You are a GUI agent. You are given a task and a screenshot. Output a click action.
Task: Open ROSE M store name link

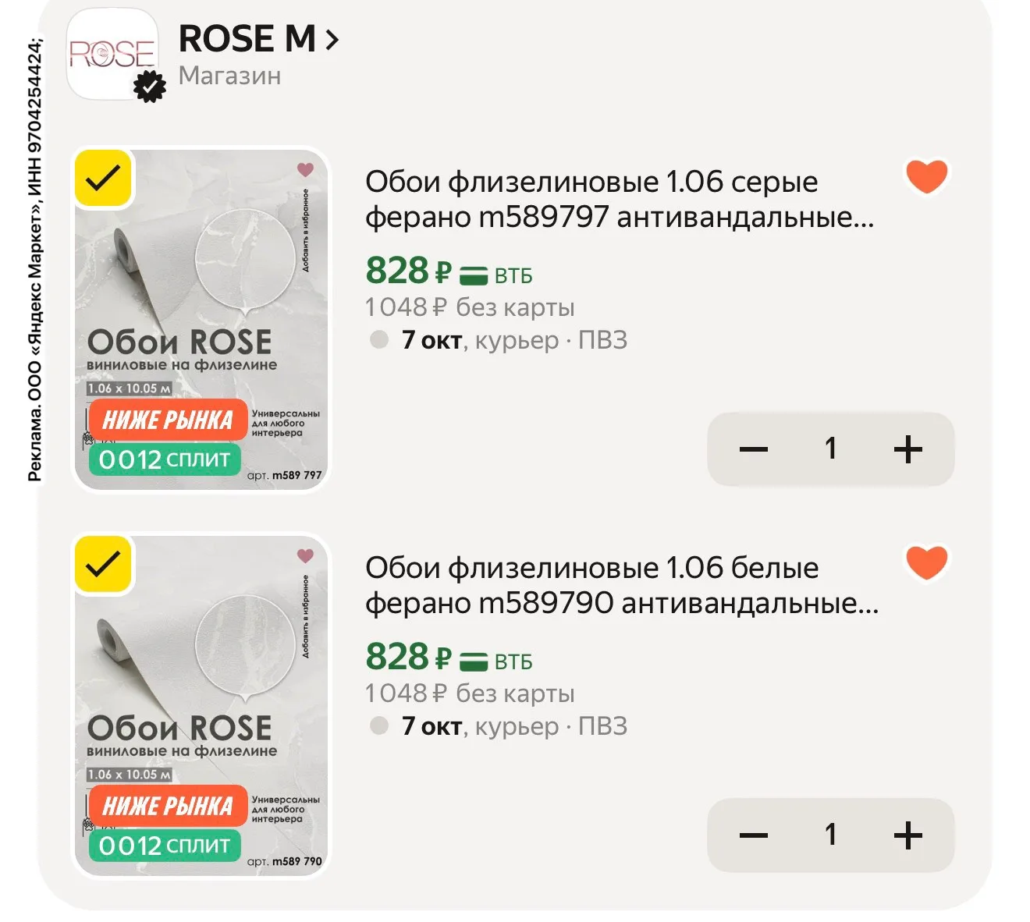pyautogui.click(x=247, y=38)
